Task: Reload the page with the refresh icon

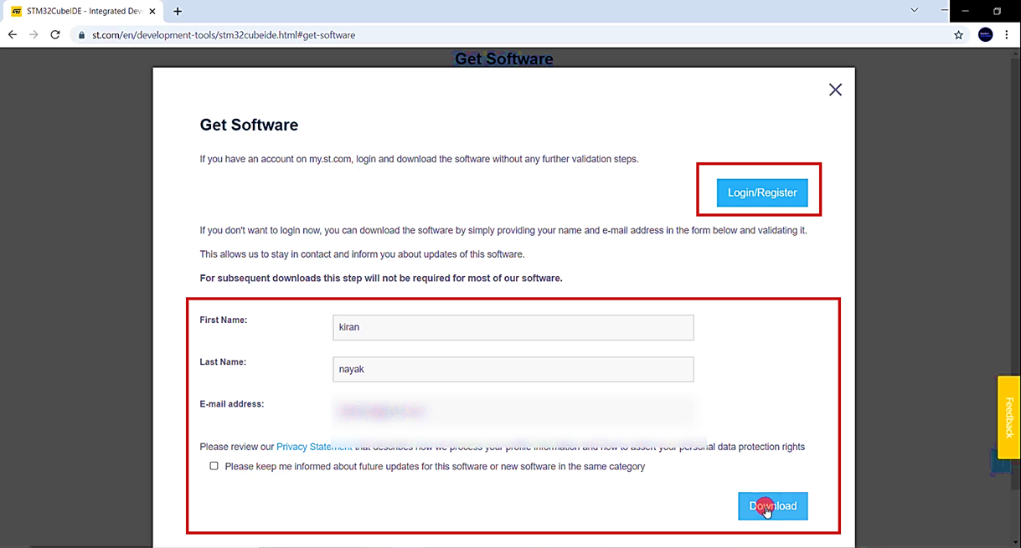Action: [x=55, y=35]
